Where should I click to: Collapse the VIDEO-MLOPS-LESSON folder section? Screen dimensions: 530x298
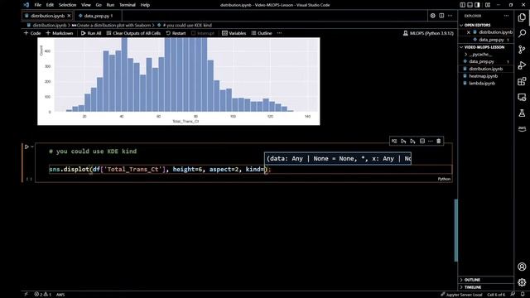click(485, 47)
